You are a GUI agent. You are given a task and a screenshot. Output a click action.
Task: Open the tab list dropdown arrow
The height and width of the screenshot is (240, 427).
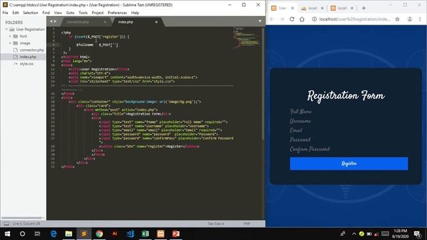(260, 21)
